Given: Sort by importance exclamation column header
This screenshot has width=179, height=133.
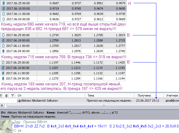Looking at the screenshot, I should click(1, 95).
